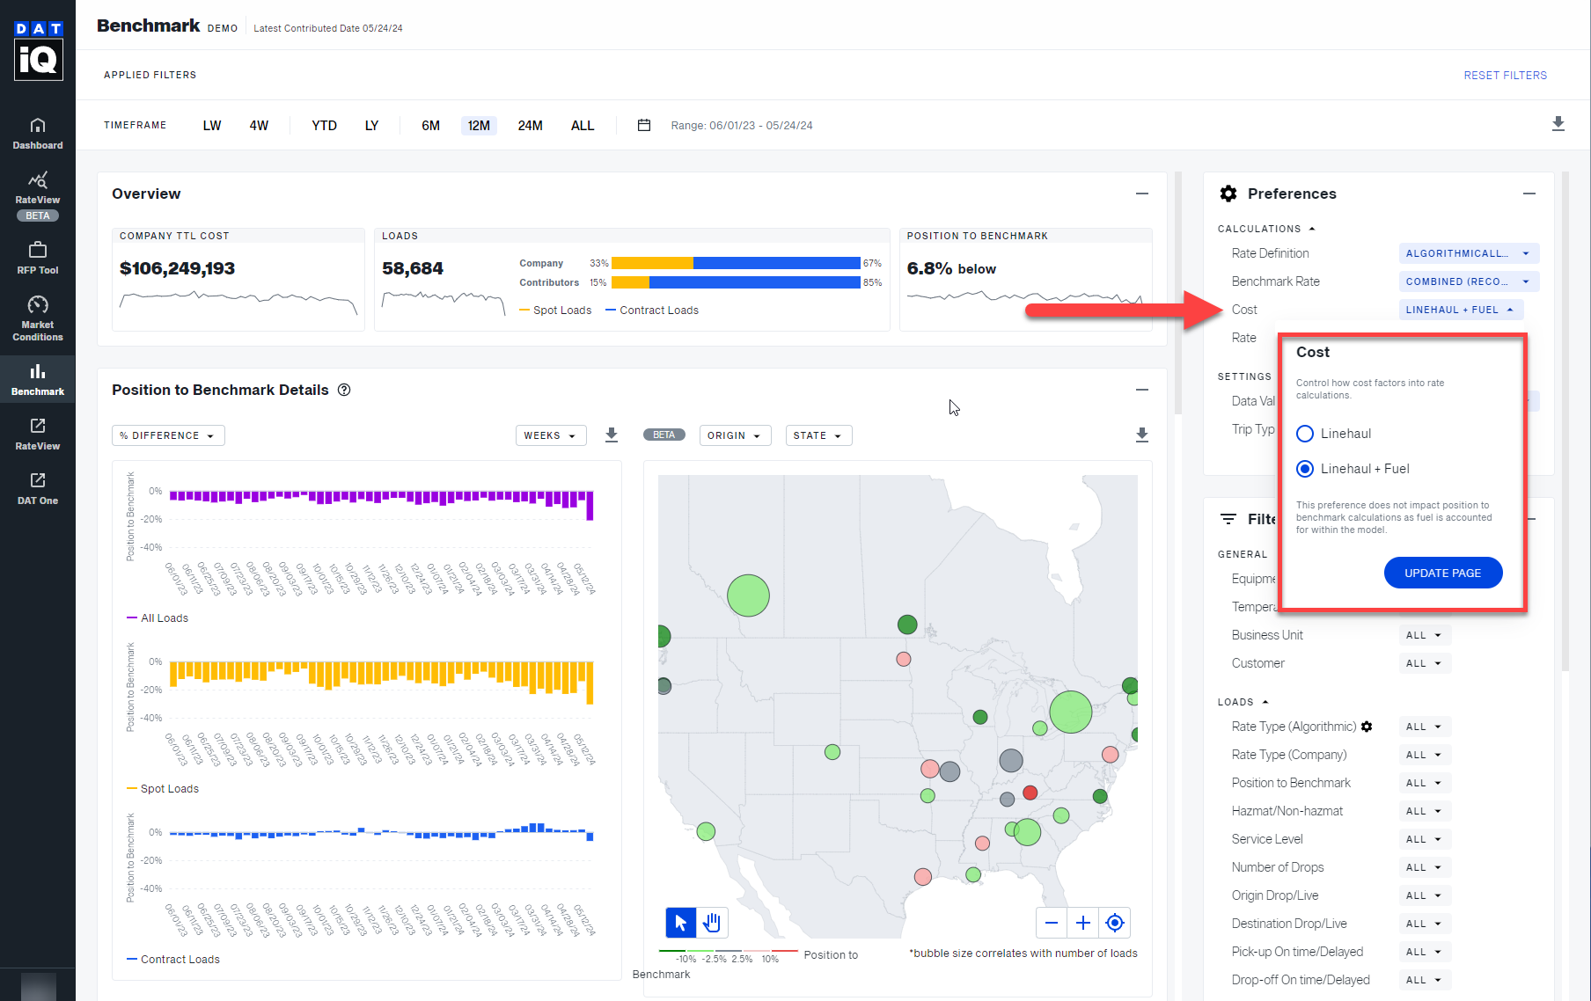
Task: Open the Business Unit filter dropdown
Action: coord(1424,635)
